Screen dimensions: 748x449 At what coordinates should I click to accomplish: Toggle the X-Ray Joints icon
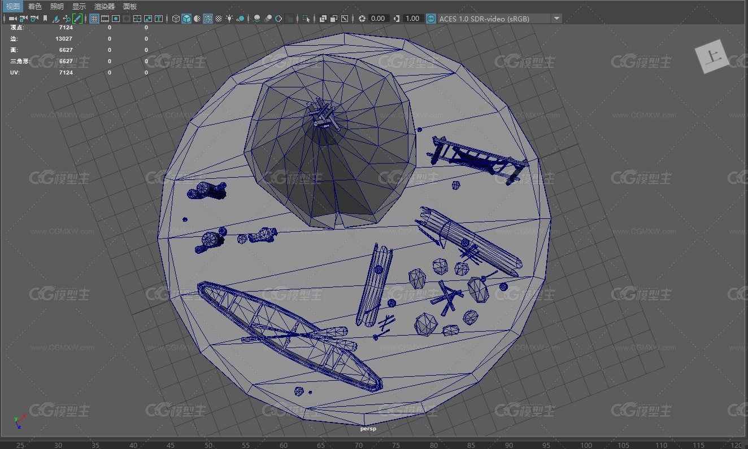tap(345, 19)
